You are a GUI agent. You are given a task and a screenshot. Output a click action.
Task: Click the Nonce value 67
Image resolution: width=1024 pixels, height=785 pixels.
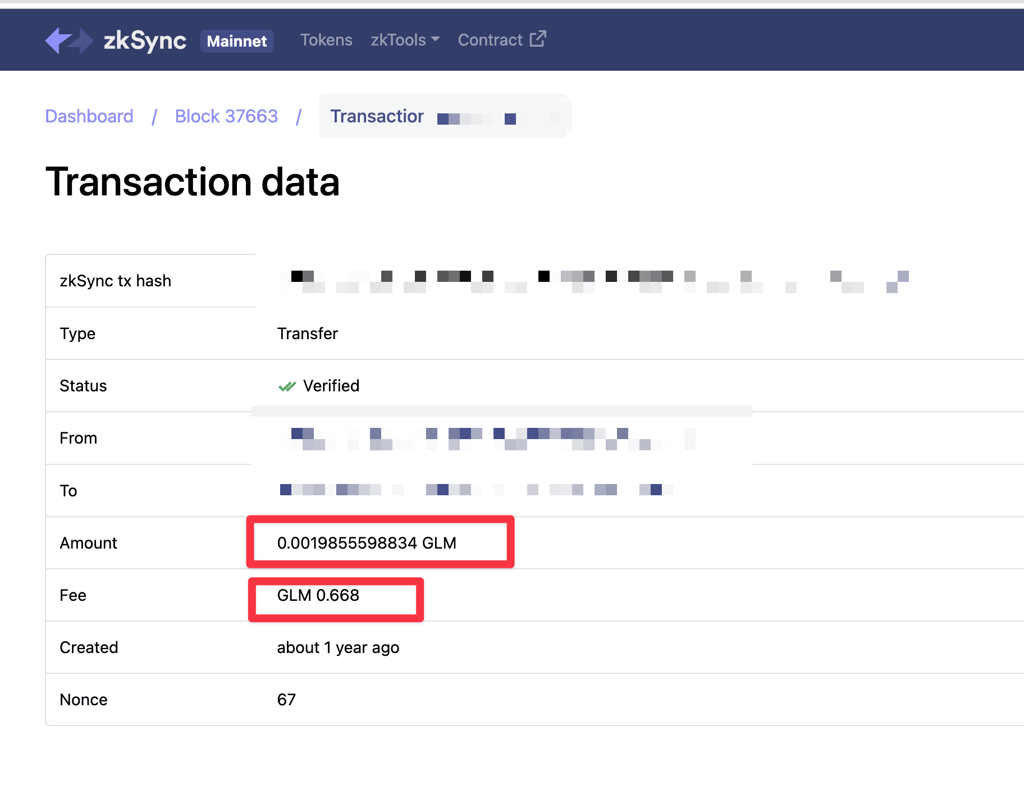pyautogui.click(x=286, y=700)
